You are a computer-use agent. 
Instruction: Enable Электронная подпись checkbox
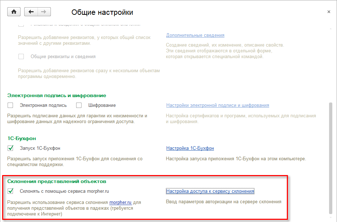(x=10, y=105)
